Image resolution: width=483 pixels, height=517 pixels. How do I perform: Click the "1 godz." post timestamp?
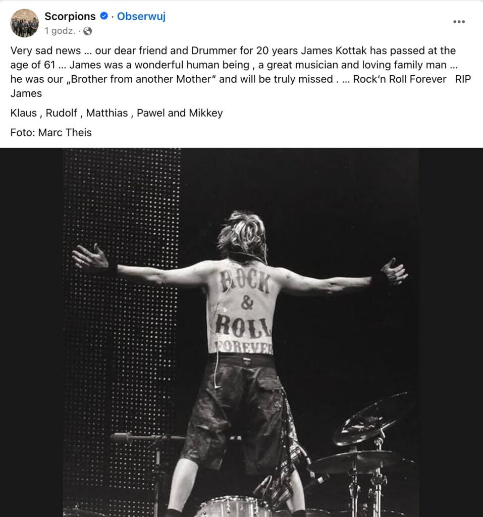60,31
